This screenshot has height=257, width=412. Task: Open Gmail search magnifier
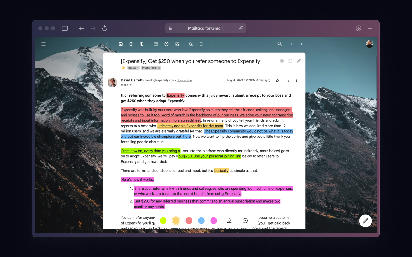(280, 44)
